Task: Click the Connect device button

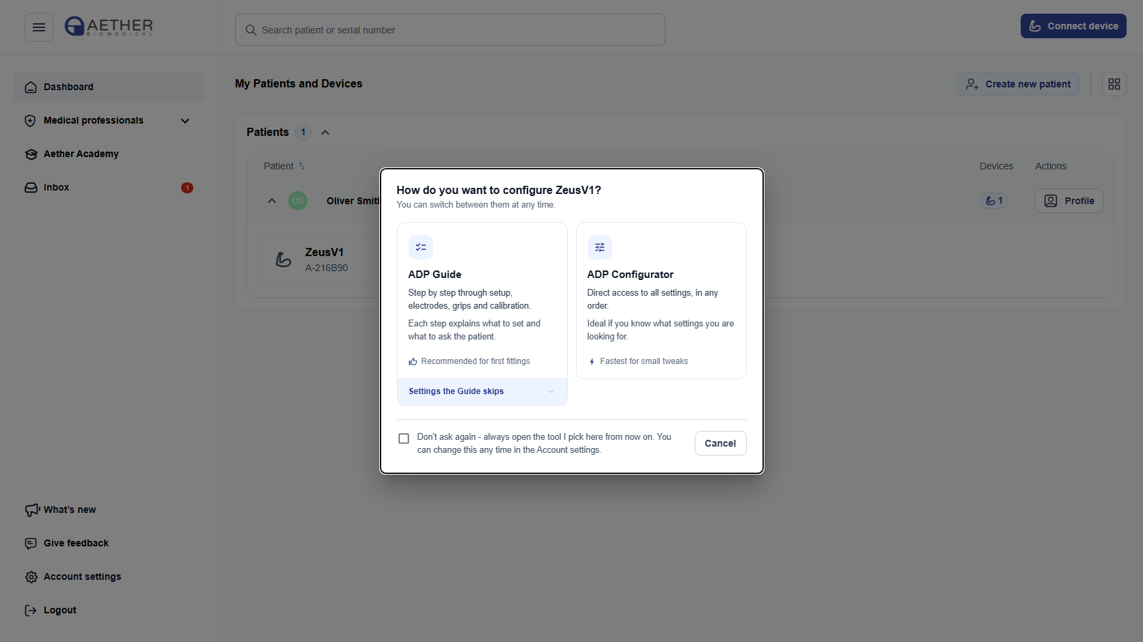Action: tap(1073, 26)
